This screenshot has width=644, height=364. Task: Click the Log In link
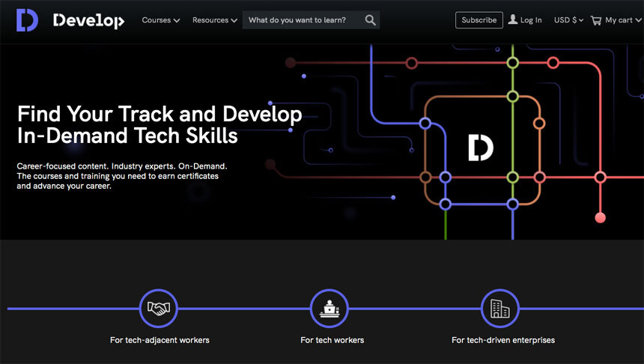[531, 20]
